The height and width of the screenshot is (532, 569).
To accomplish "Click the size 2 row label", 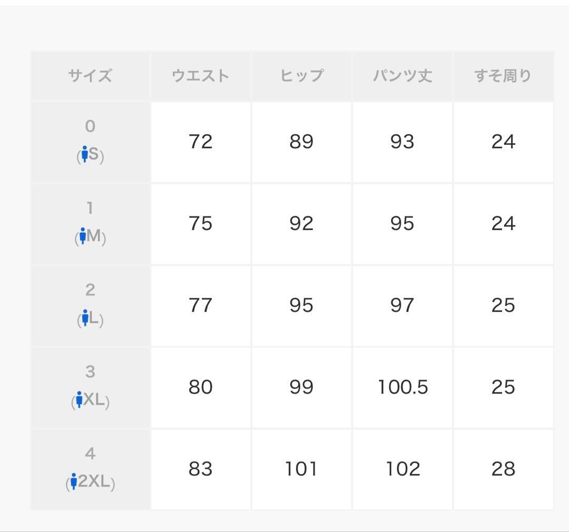I will point(90,290).
